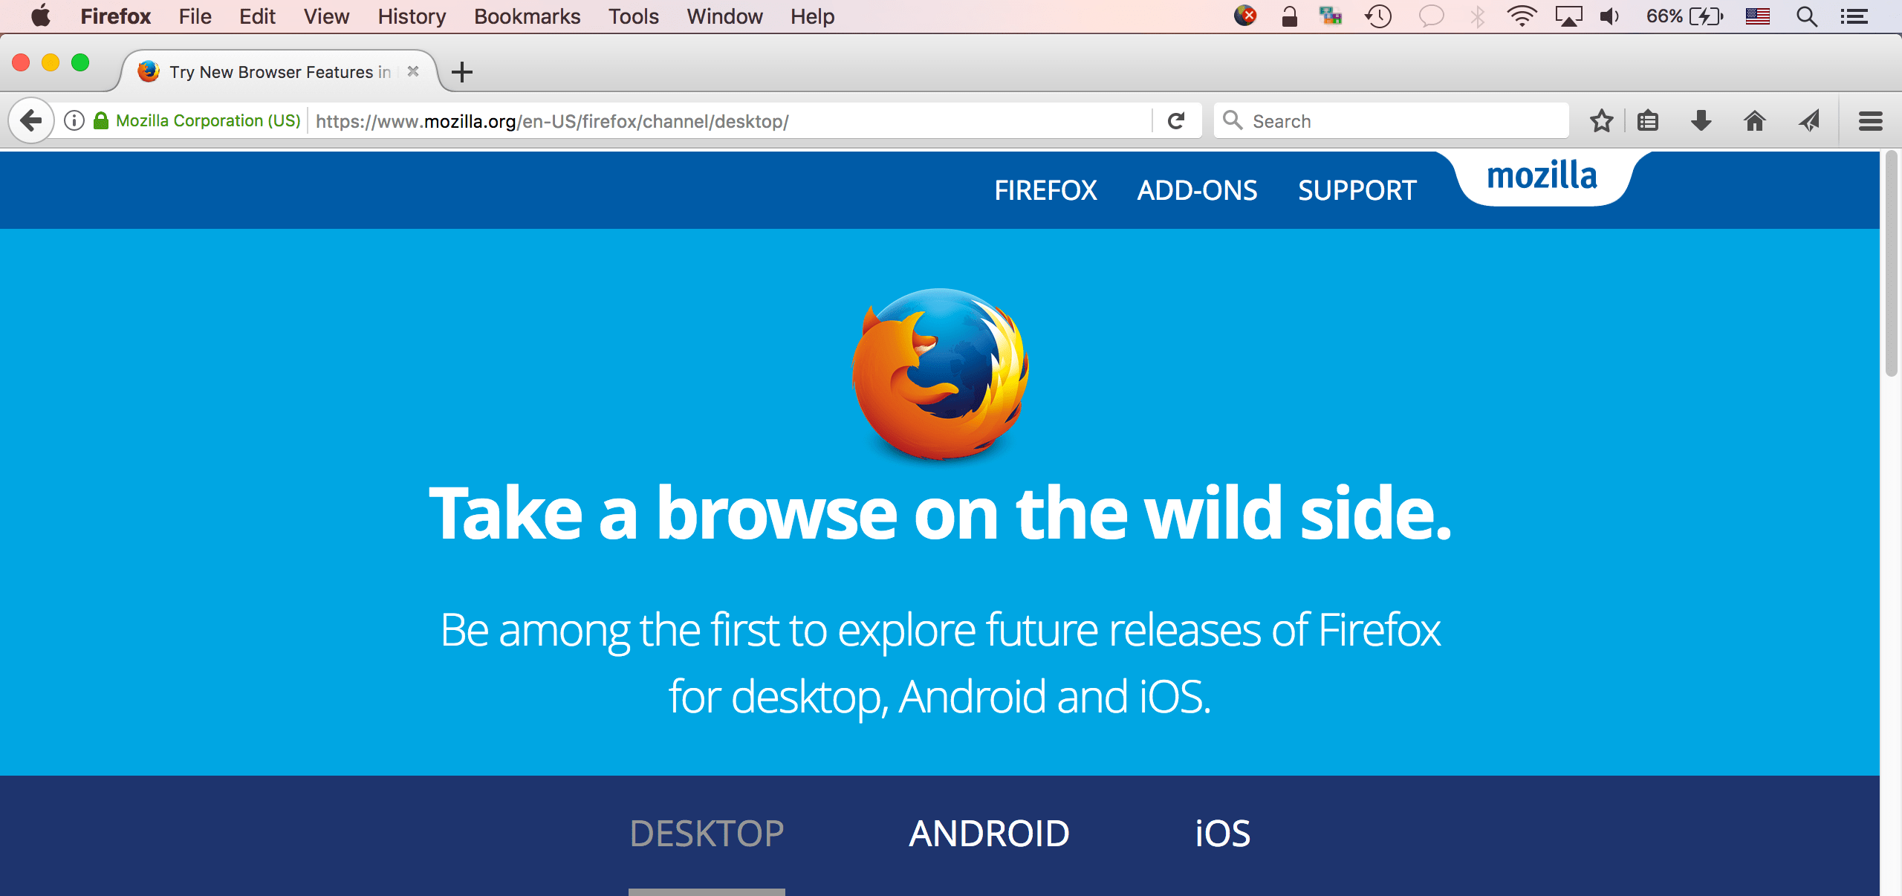This screenshot has height=896, width=1902.
Task: Open the hamburger menu button
Action: [x=1870, y=120]
